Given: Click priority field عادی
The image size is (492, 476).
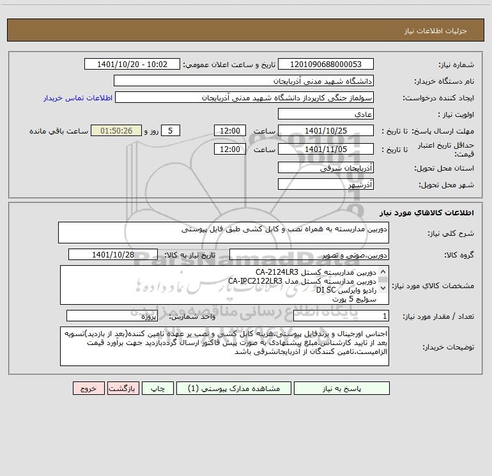Looking at the screenshot, I should tap(326, 114).
